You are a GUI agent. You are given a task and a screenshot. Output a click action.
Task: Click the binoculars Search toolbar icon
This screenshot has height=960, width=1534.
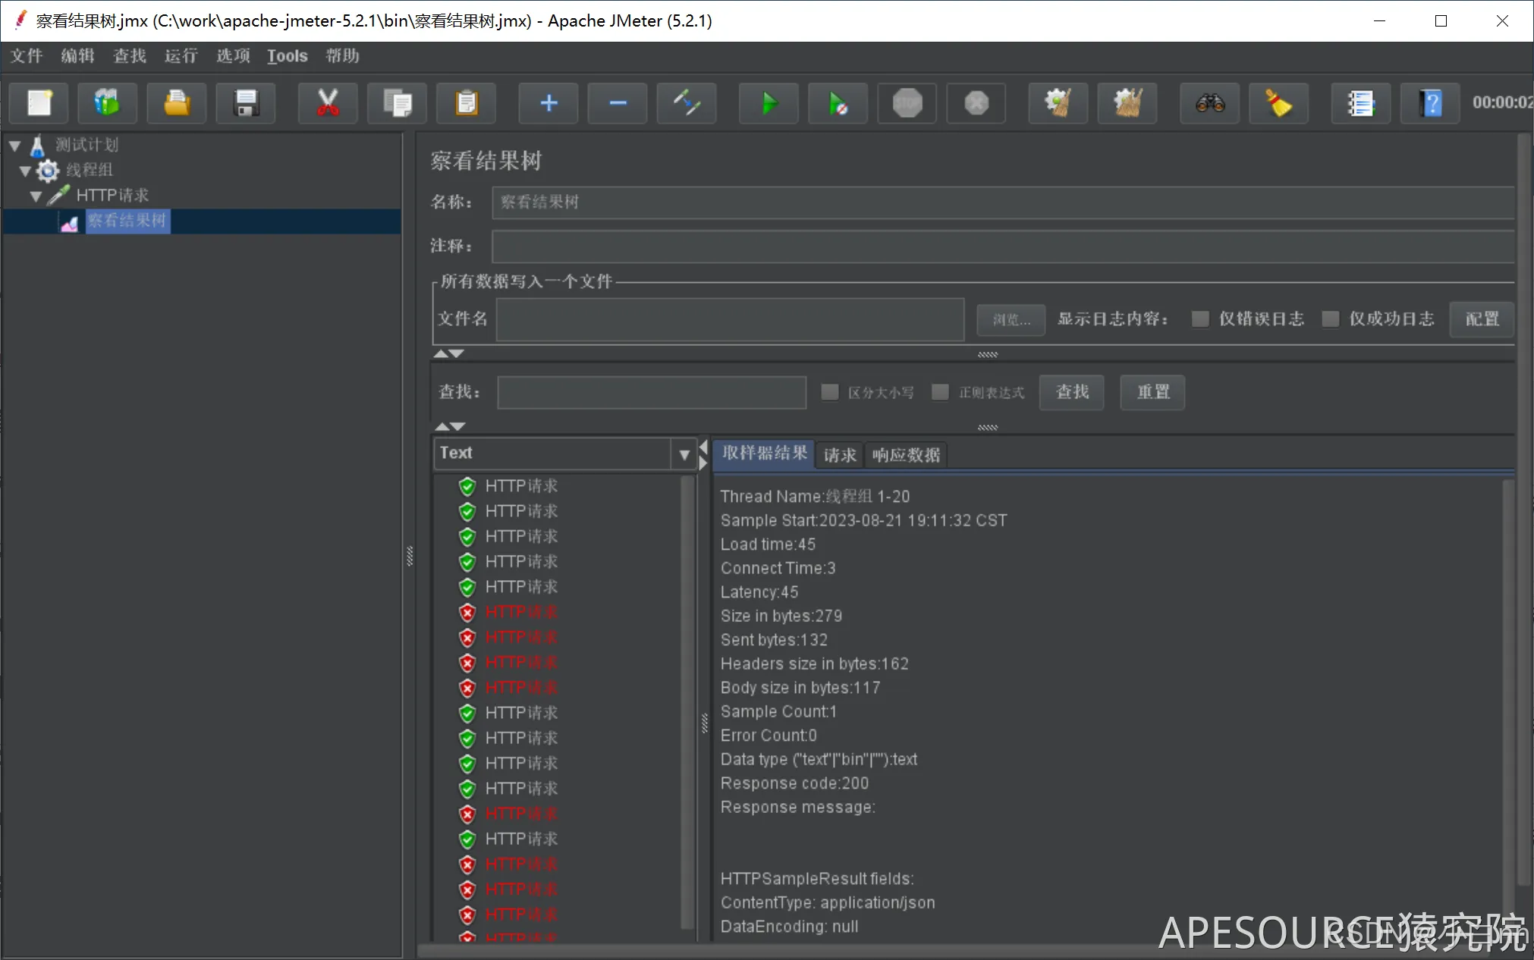pos(1210,103)
